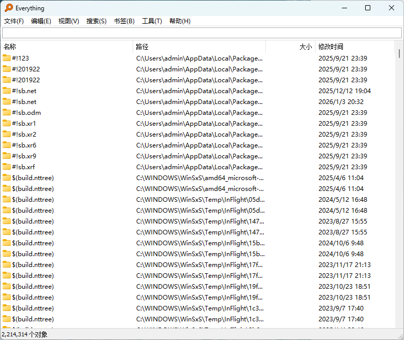Click the modified time in the #!sb.xrf row
Image resolution: width=404 pixels, height=340 pixels.
pos(343,167)
